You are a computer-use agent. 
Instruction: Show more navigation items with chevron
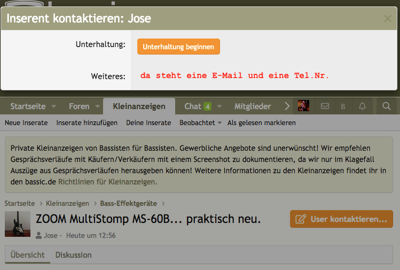click(x=287, y=106)
